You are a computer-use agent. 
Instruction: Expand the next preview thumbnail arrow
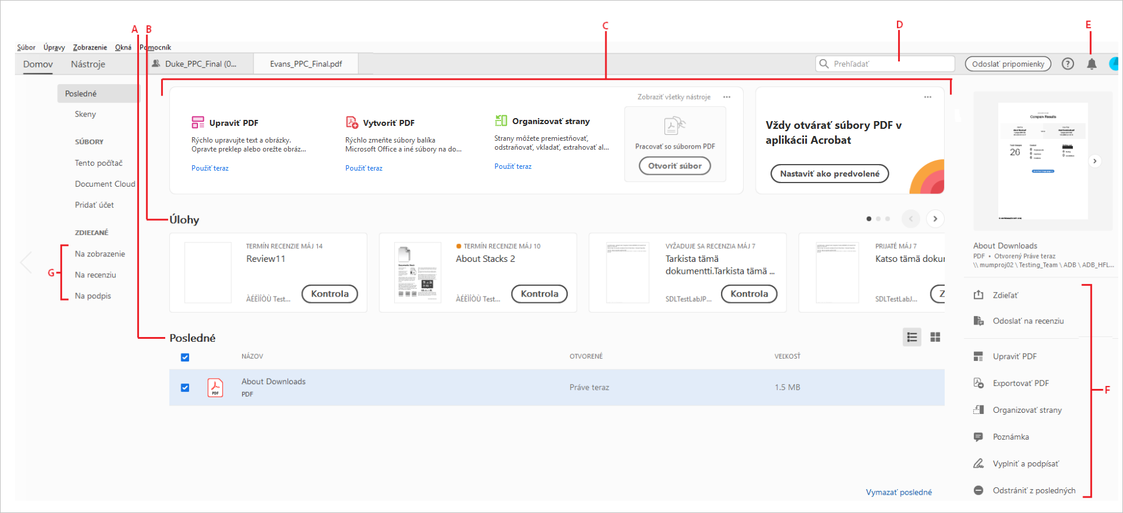[x=1094, y=161]
